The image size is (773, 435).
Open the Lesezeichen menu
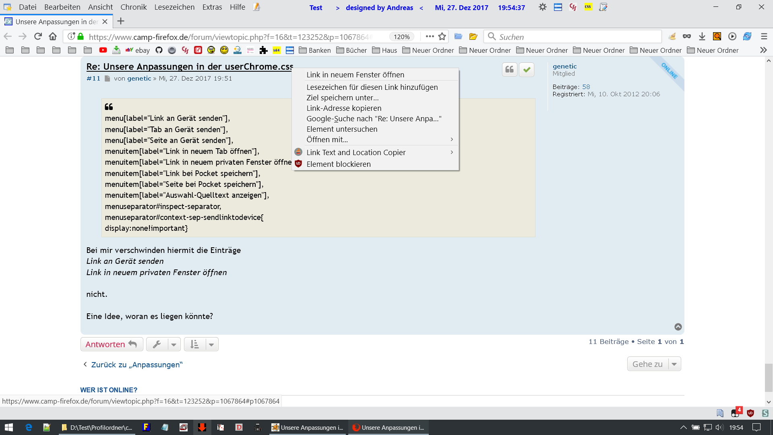(x=174, y=7)
